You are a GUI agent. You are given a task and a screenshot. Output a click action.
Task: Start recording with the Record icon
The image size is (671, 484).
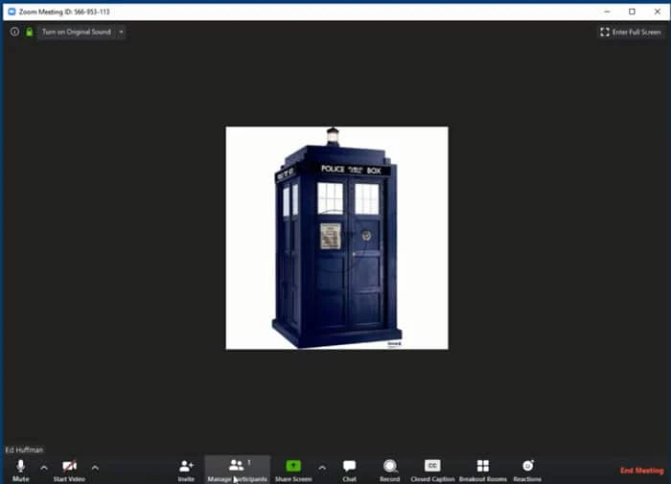point(390,466)
